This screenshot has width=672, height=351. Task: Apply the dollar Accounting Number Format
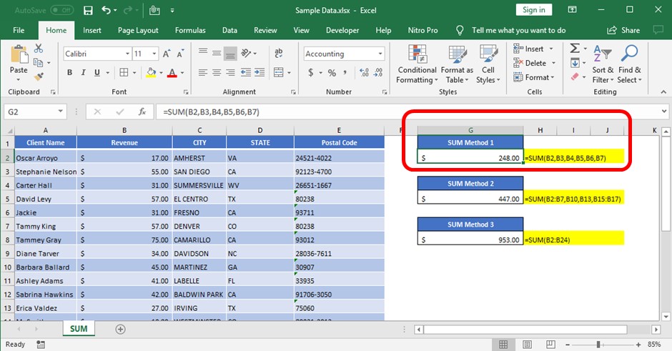point(311,72)
